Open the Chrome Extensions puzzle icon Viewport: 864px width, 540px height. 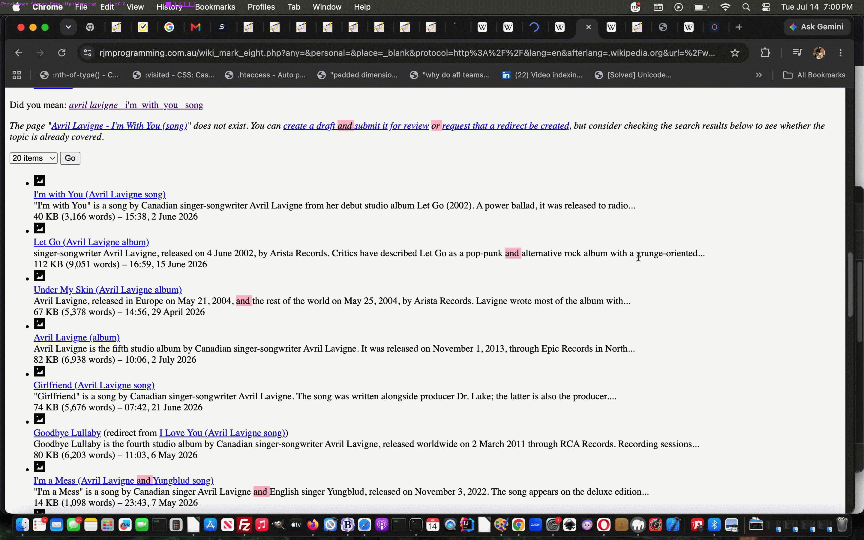(x=765, y=53)
